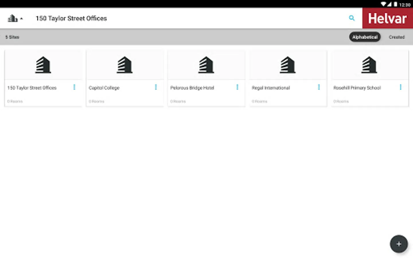Screen dimensions: 413x258
Task: Click '0 Rooms' under Regal International
Action: tap(259, 101)
